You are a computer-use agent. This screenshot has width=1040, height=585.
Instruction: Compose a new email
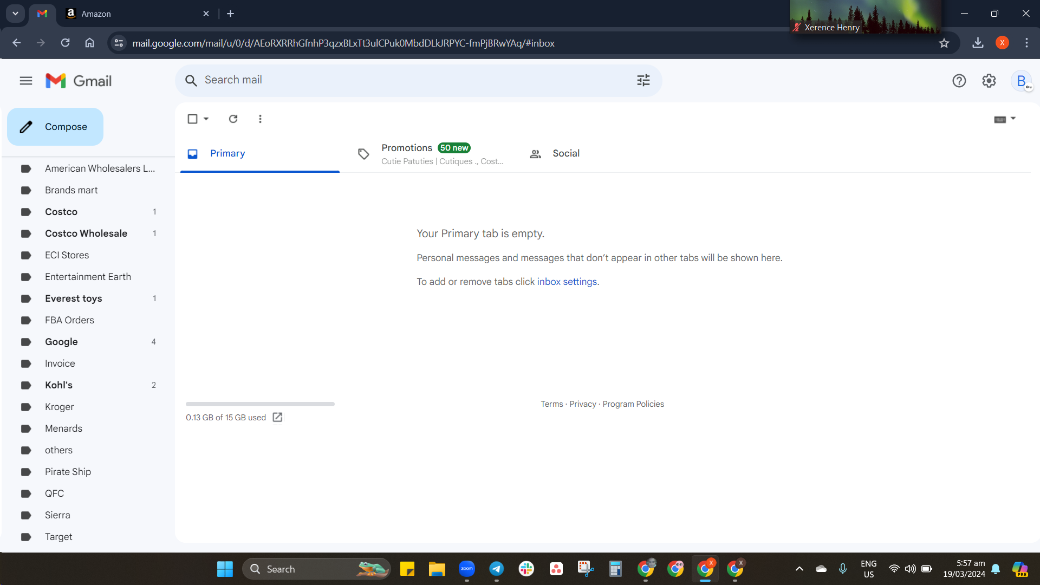(x=55, y=127)
